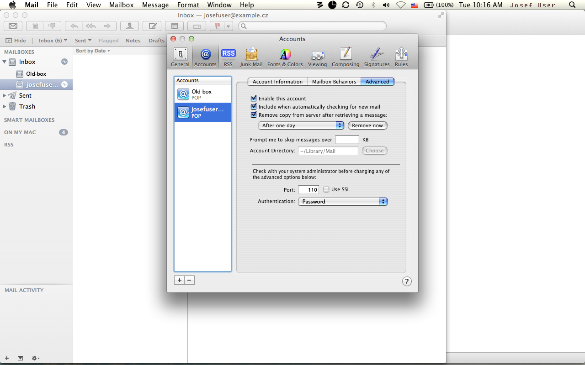Click the Time Machine menu bar icon
Screen dimensions: 585x365
click(360, 5)
